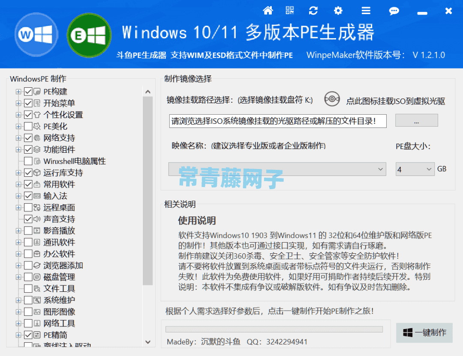The image size is (463, 356).
Task: Click the 影音播放 player icon
Action: [x=37, y=231]
